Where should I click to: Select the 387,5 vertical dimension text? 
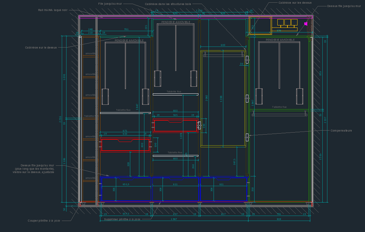pos(234,161)
